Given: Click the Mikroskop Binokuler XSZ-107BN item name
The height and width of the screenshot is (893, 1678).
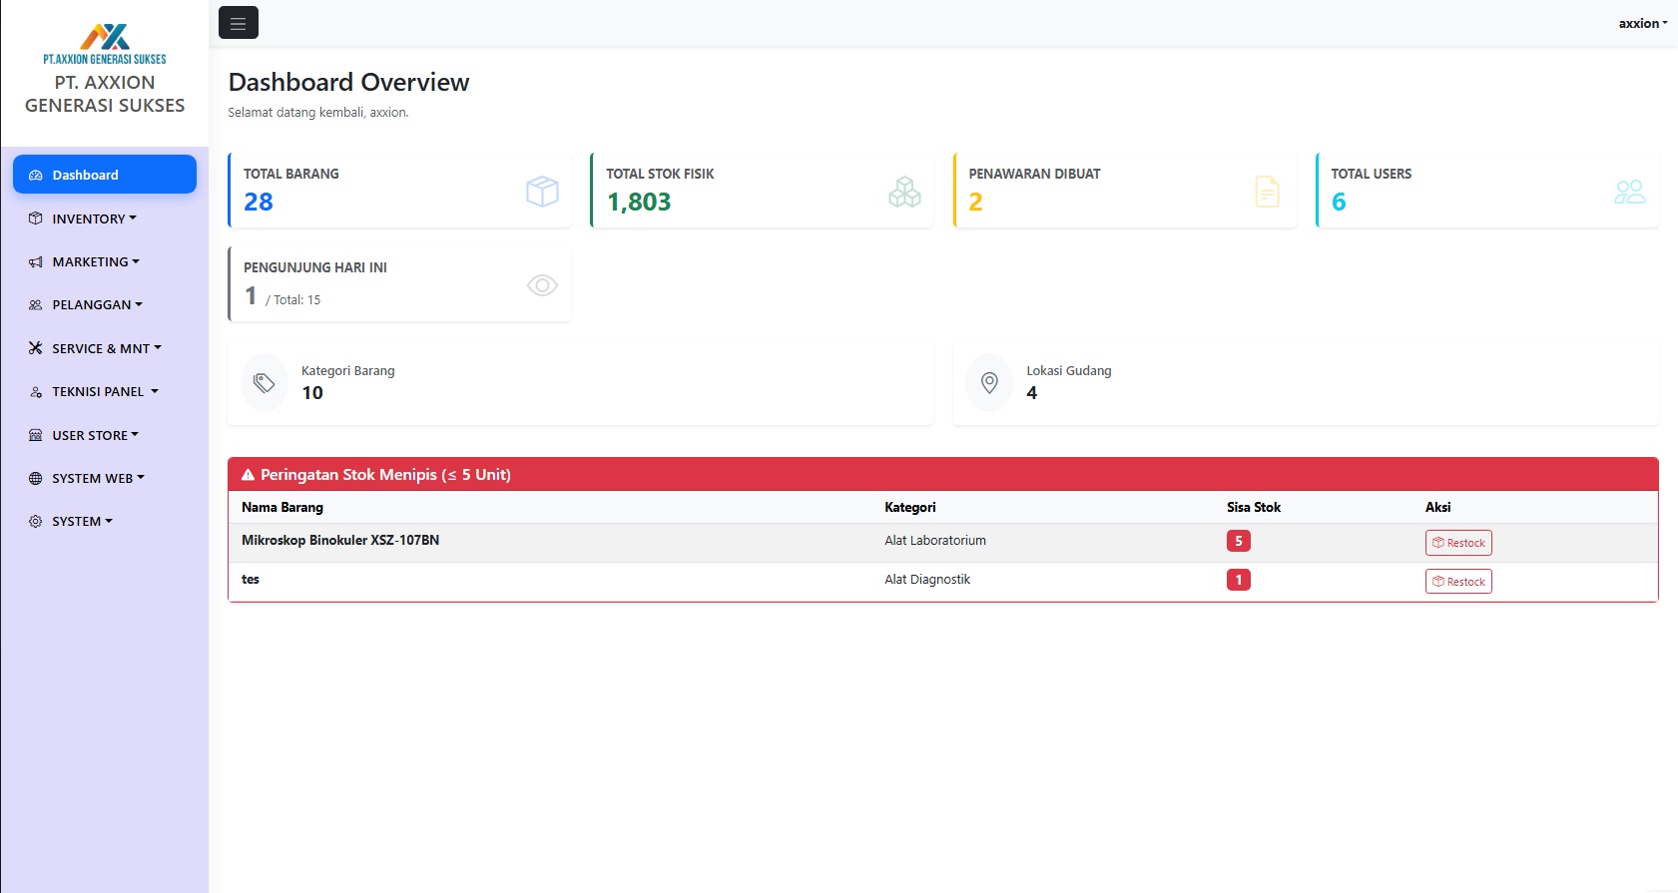Looking at the screenshot, I should [340, 540].
